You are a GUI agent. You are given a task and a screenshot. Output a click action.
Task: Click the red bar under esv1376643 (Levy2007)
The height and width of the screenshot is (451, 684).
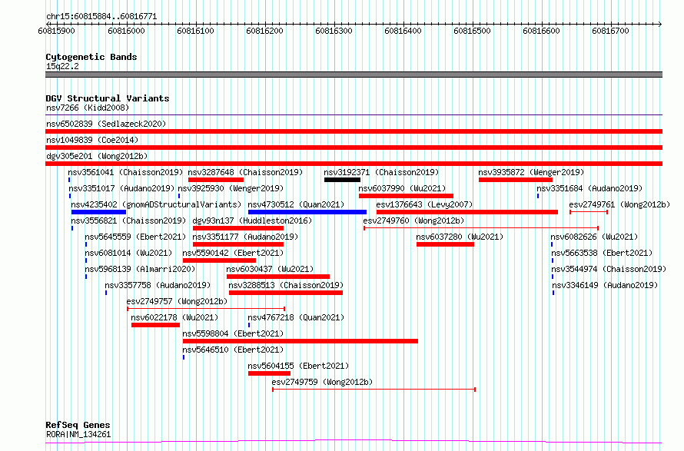467,212
